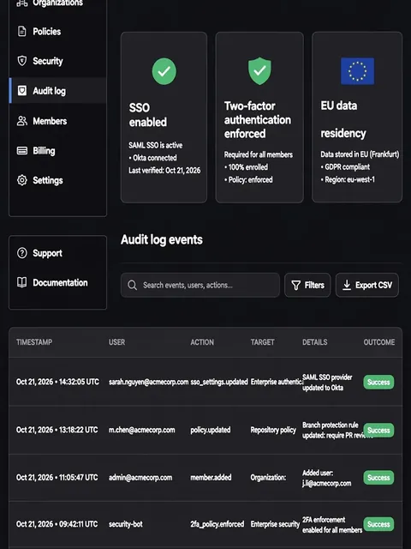This screenshot has width=411, height=549.
Task: Click SAML SSO provider updated to Okta details
Action: pyautogui.click(x=327, y=383)
